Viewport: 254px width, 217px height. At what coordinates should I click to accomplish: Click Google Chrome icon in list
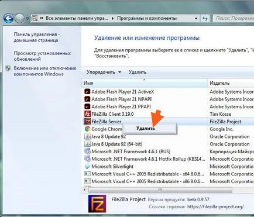coord(87,129)
